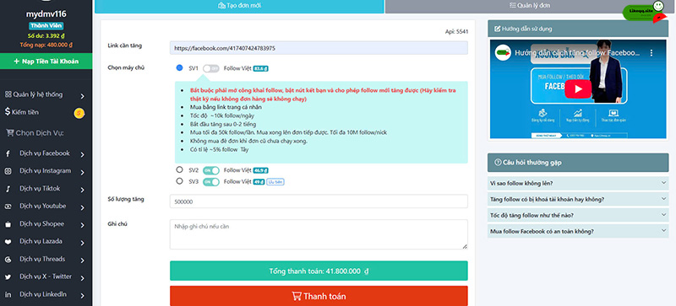The image size is (676, 306).
Task: Focus the Link cần tăng input field
Action: pos(319,48)
